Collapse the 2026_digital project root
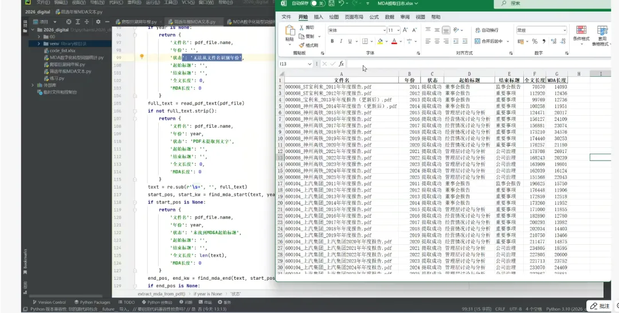 click(x=33, y=30)
